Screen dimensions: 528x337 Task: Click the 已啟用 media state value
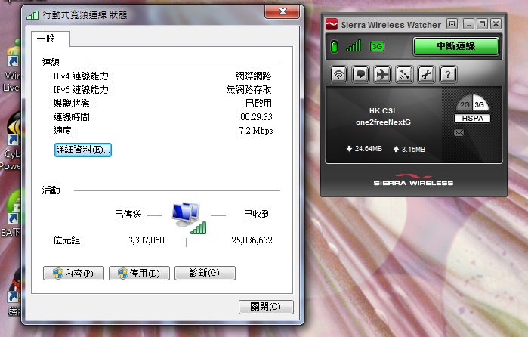coord(258,103)
